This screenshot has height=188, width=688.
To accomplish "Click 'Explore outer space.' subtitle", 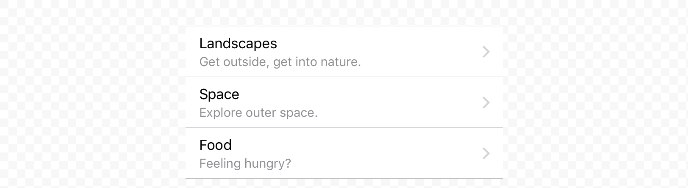I will pos(258,113).
